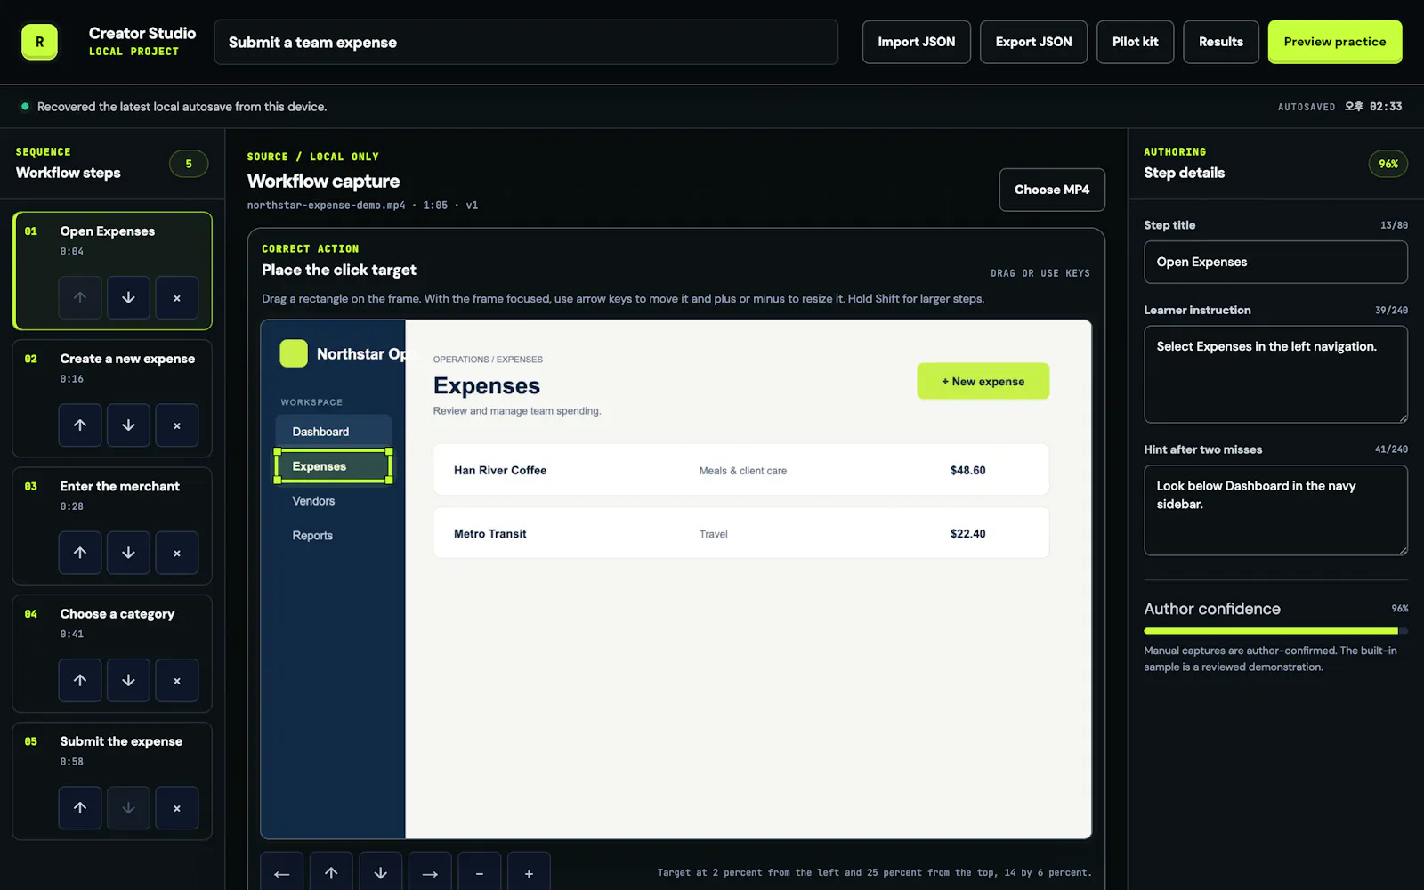Move Create a new expense step up

pos(80,425)
